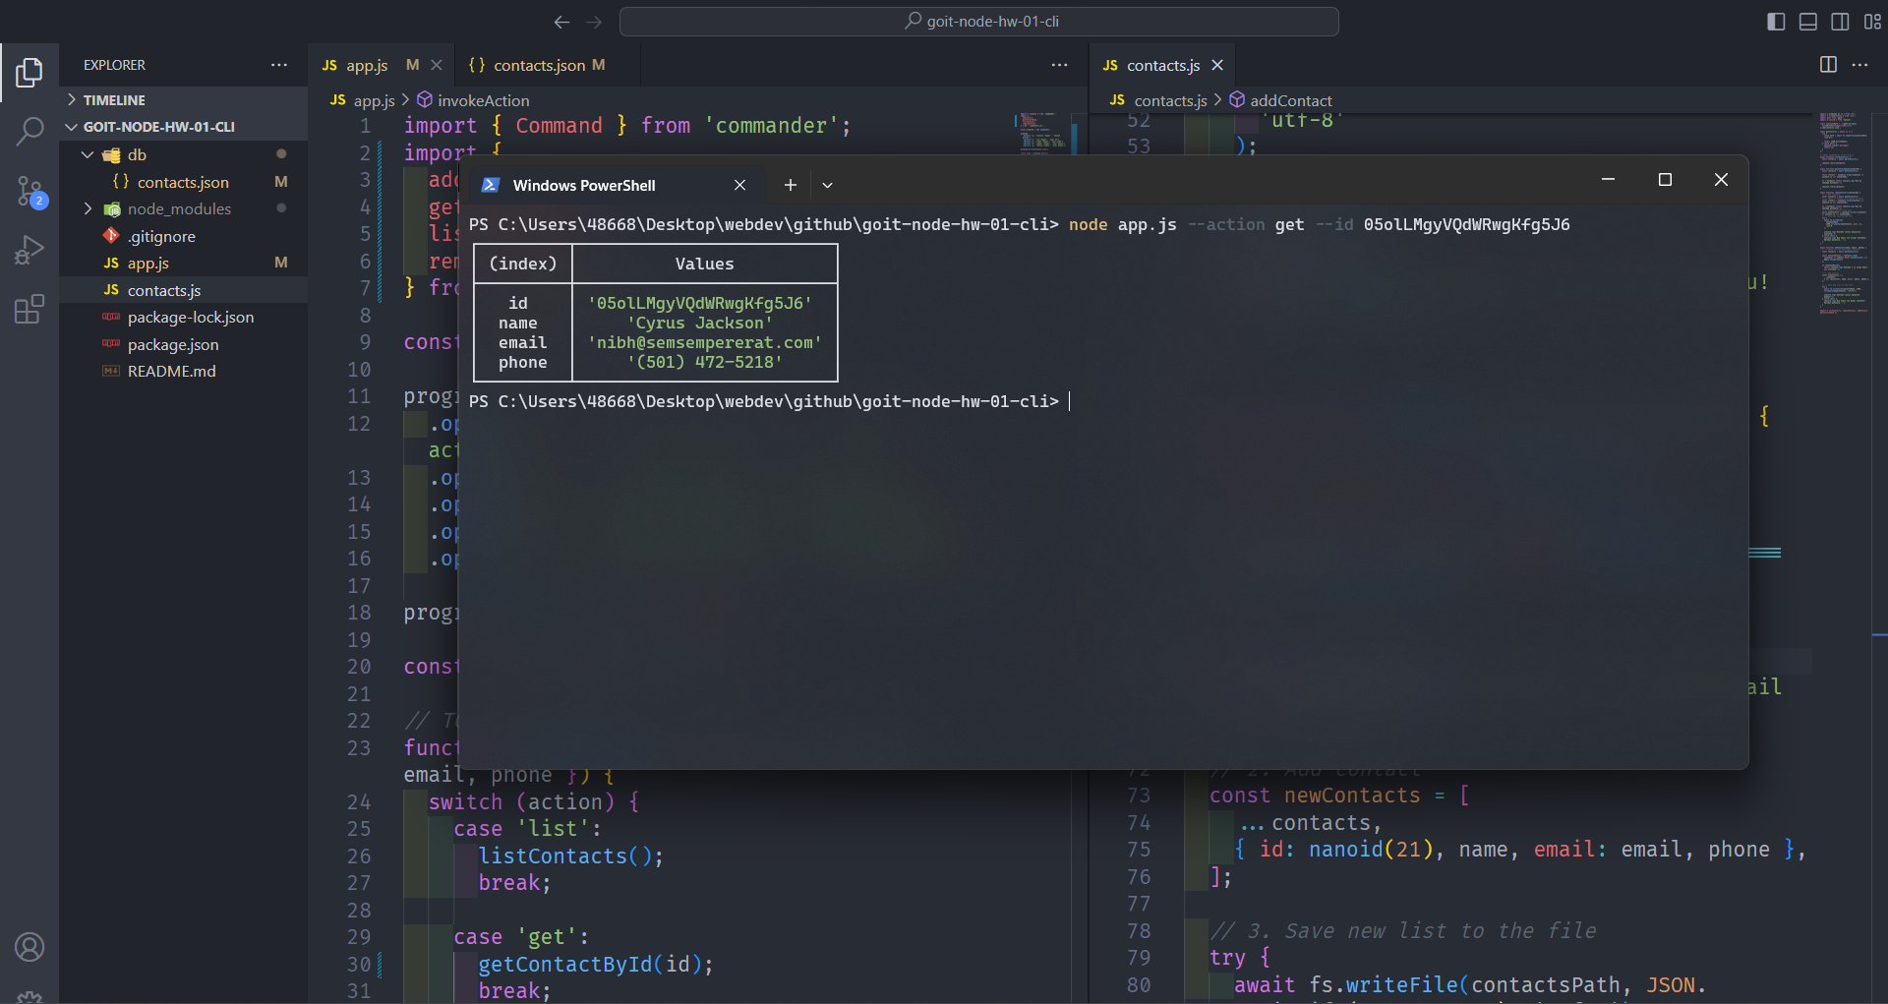Open the Extensions view
The height and width of the screenshot is (1004, 1888).
(x=29, y=310)
